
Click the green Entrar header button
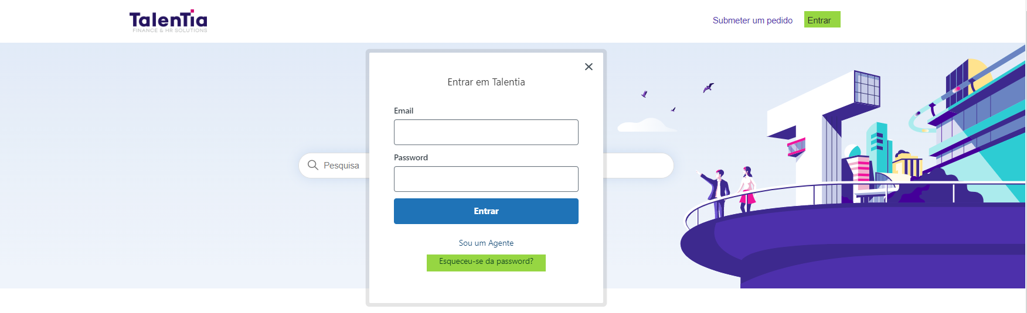pyautogui.click(x=822, y=20)
